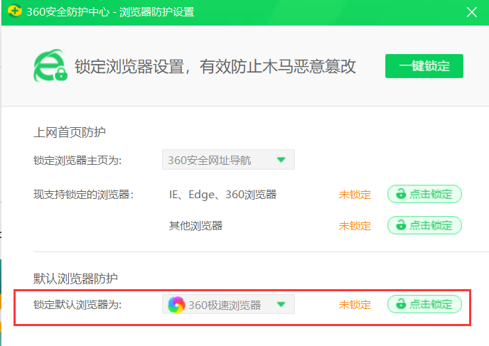Click the 360极速浏览器 colorful browser icon
The height and width of the screenshot is (346, 489).
176,305
